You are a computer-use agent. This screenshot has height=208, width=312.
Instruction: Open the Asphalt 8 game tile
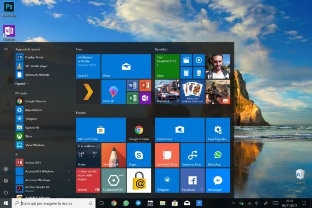(x=167, y=92)
